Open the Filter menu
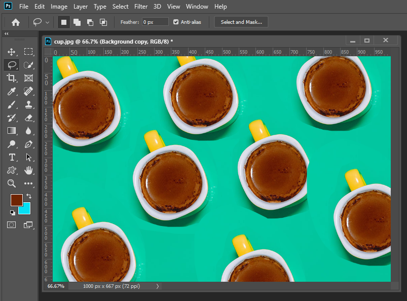The width and height of the screenshot is (407, 301). (141, 7)
